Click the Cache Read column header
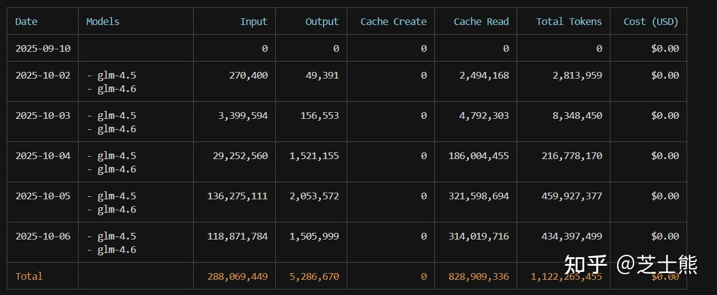 point(481,21)
